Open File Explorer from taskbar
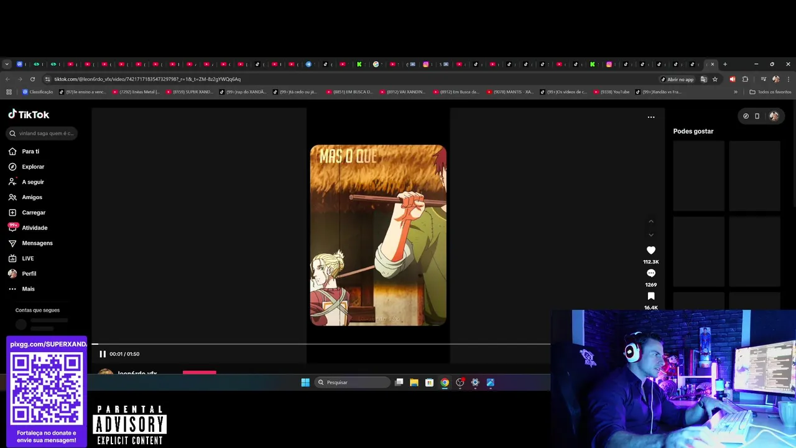Image resolution: width=796 pixels, height=448 pixels. coord(414,383)
